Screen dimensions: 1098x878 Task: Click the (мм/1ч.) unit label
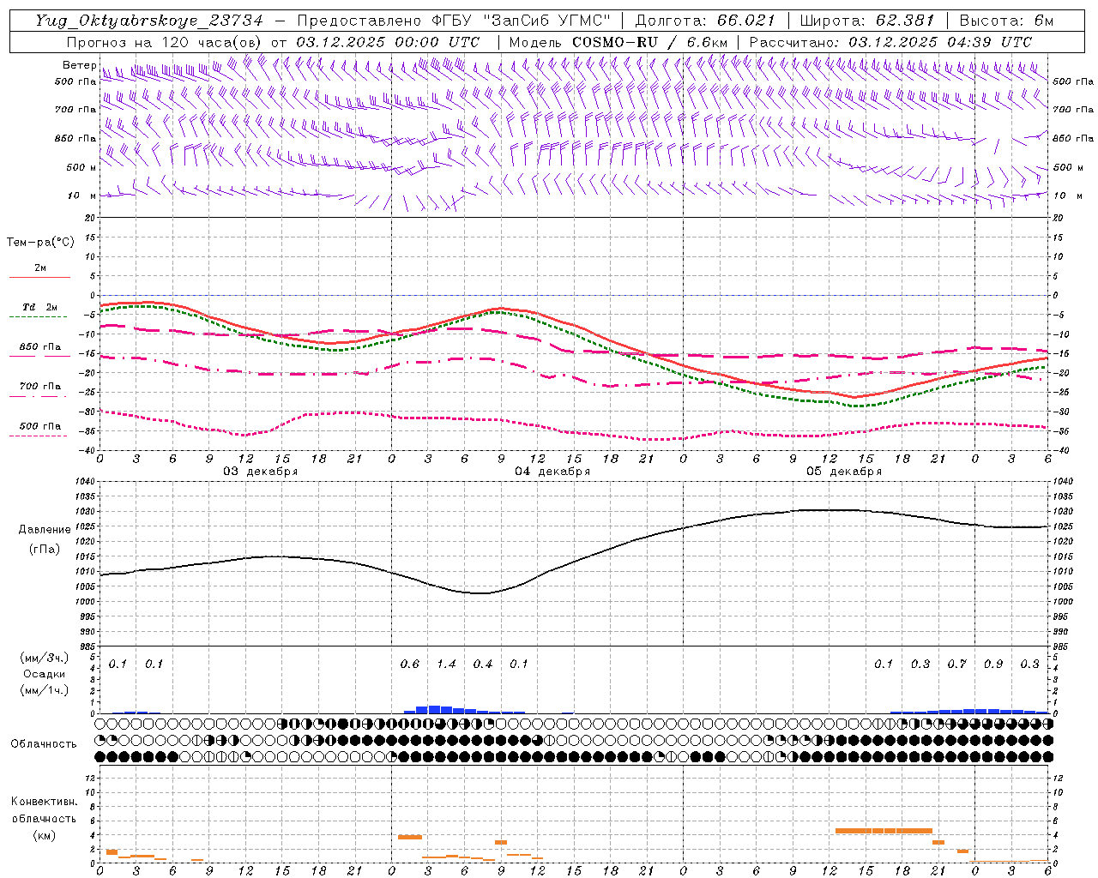(x=45, y=690)
